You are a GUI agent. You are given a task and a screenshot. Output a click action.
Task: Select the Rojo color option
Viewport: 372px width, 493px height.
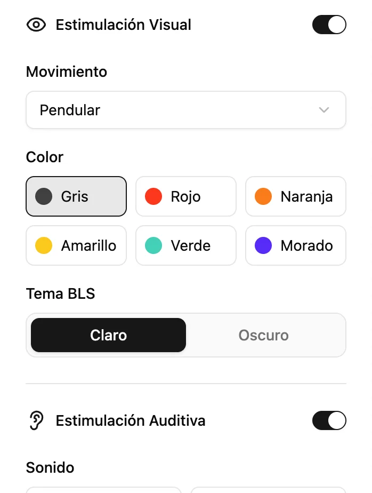tap(185, 196)
